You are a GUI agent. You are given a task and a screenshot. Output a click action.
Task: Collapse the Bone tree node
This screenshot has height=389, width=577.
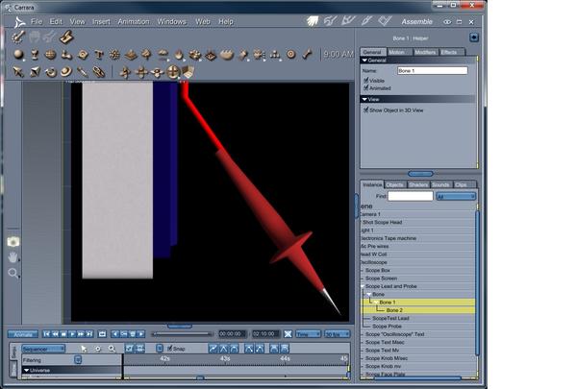[x=368, y=294]
